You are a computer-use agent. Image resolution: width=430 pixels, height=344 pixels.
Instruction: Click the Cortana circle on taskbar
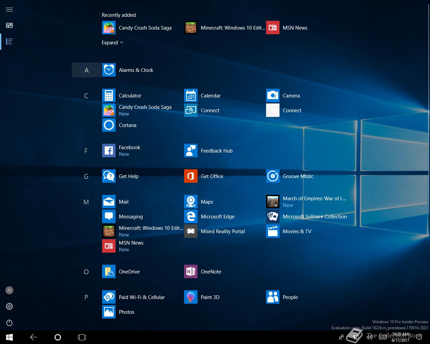coord(58,337)
